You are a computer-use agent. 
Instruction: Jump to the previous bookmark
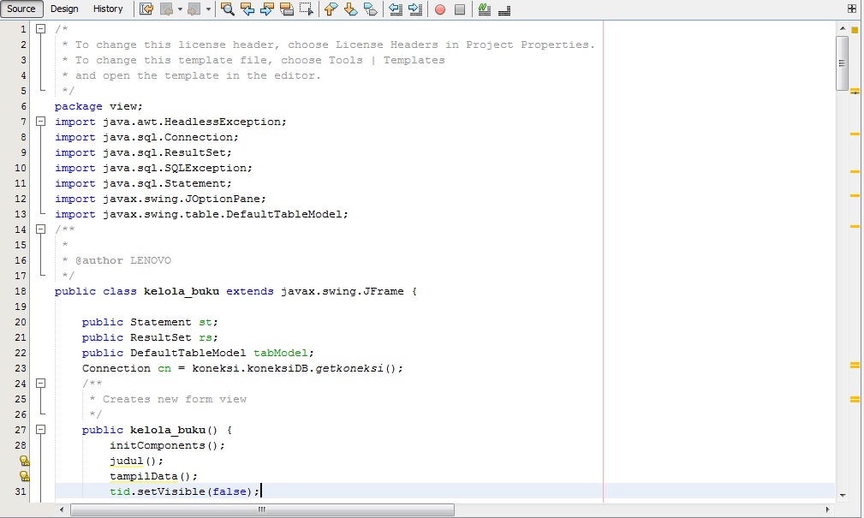tap(330, 9)
